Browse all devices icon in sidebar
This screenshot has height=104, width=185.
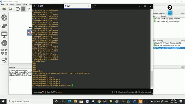click(4, 52)
